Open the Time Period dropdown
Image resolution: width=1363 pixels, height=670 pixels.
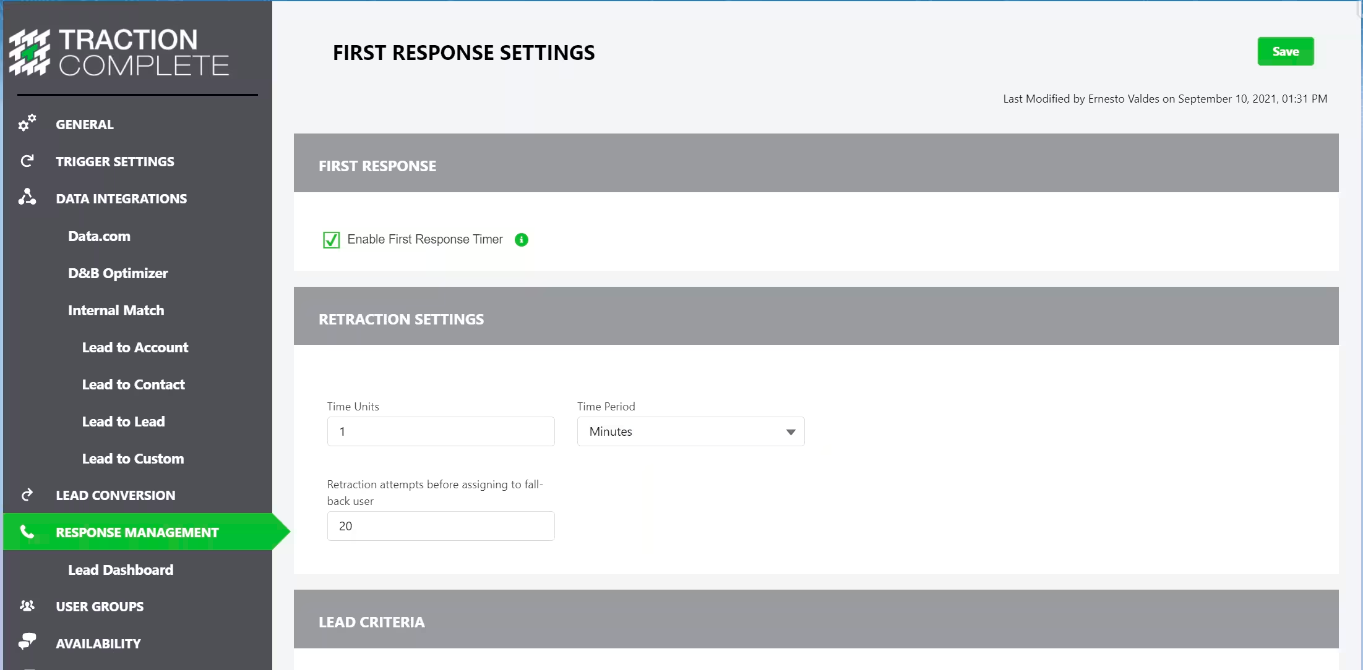click(690, 431)
